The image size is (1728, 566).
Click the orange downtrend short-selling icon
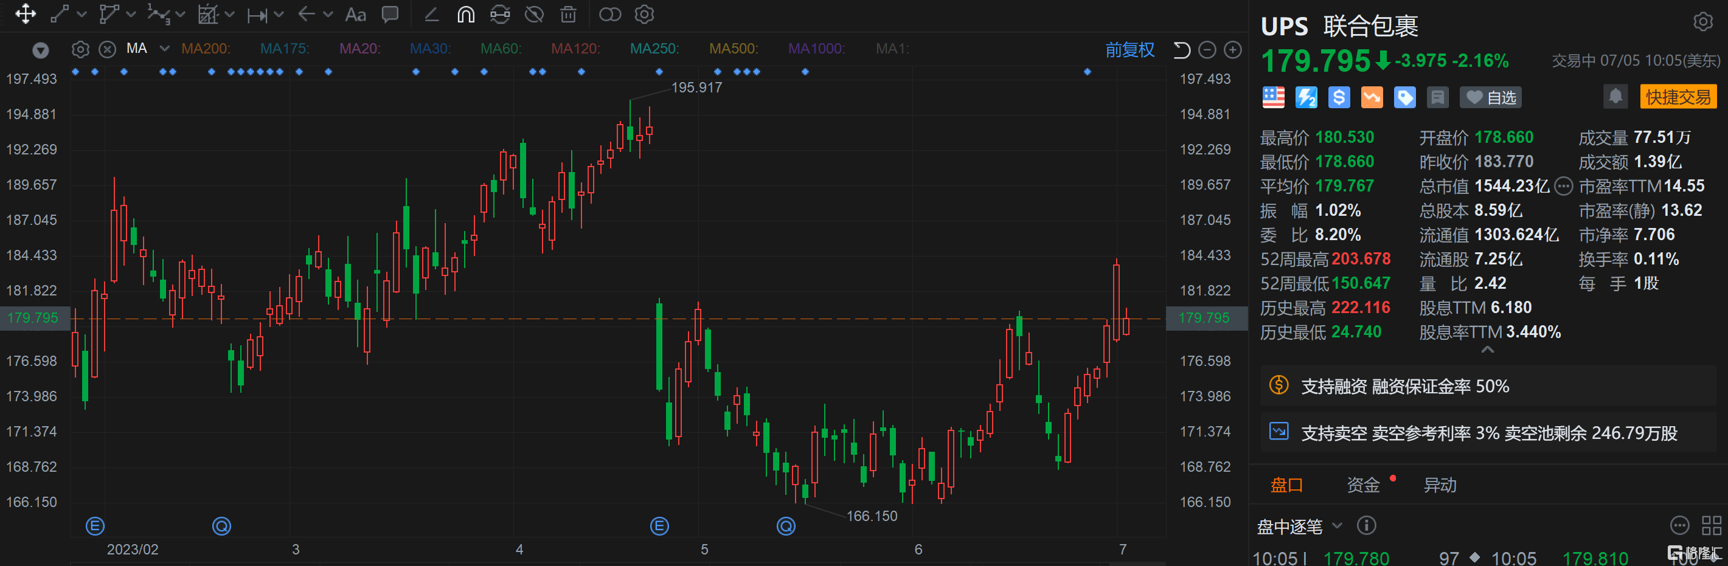point(1372,97)
